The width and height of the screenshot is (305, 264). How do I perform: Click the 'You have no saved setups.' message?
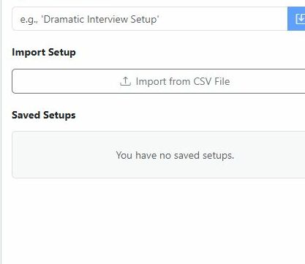tap(175, 155)
